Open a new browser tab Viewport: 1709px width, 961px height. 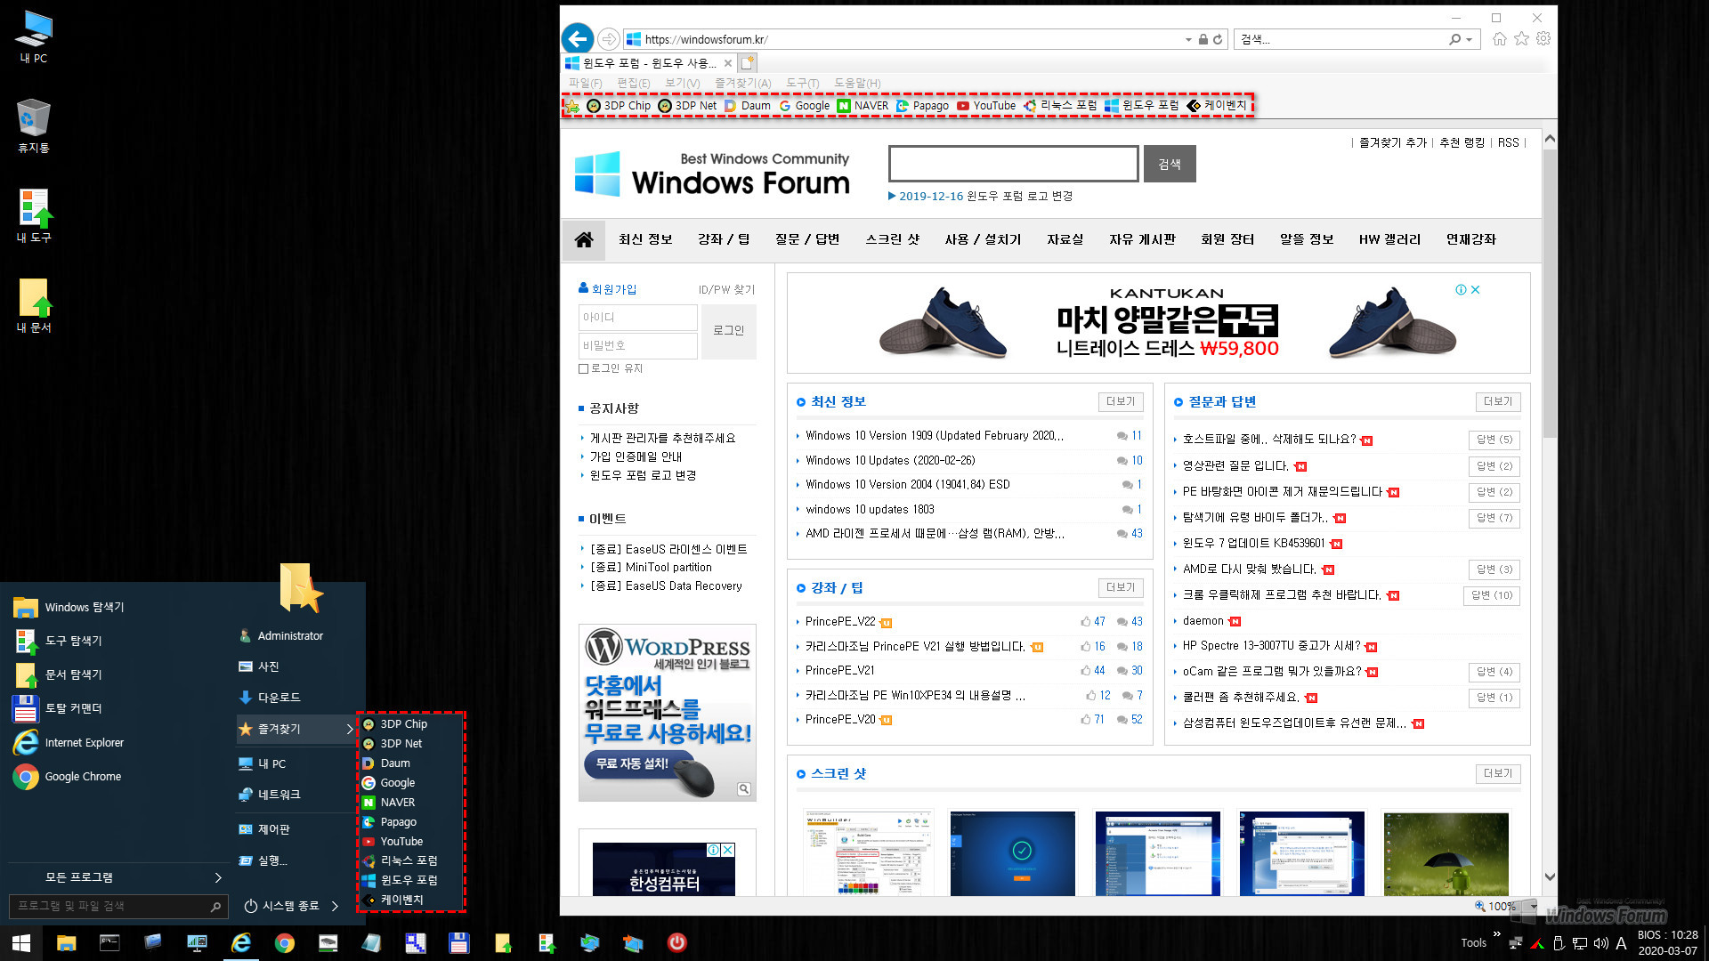(x=748, y=63)
